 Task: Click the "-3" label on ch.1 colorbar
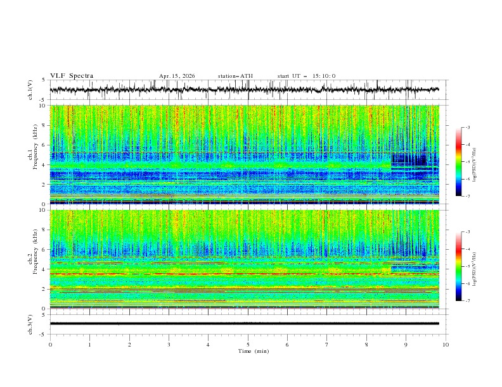[467, 127]
